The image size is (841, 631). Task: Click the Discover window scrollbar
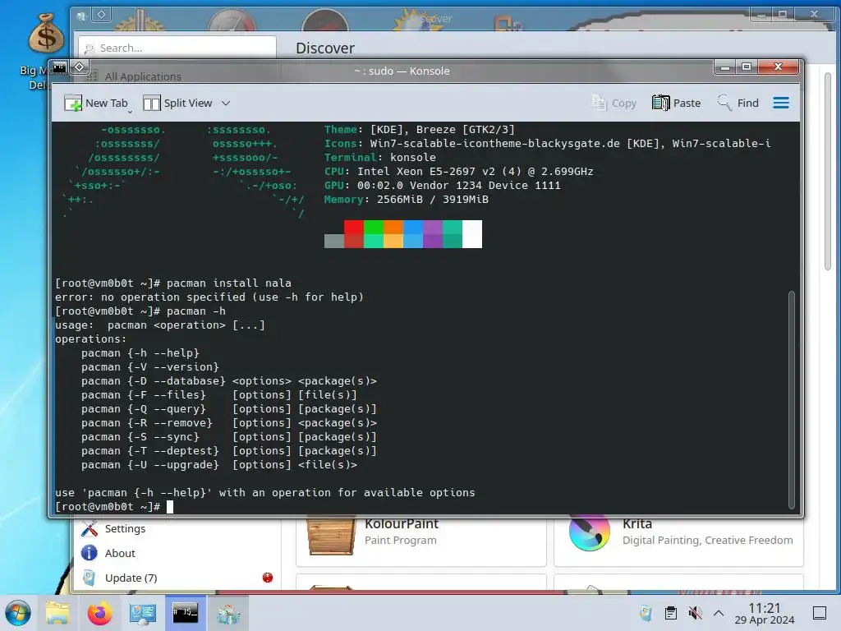pyautogui.click(x=828, y=172)
